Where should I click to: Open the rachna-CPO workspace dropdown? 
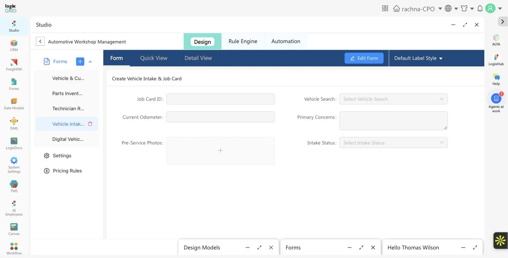[x=418, y=9]
